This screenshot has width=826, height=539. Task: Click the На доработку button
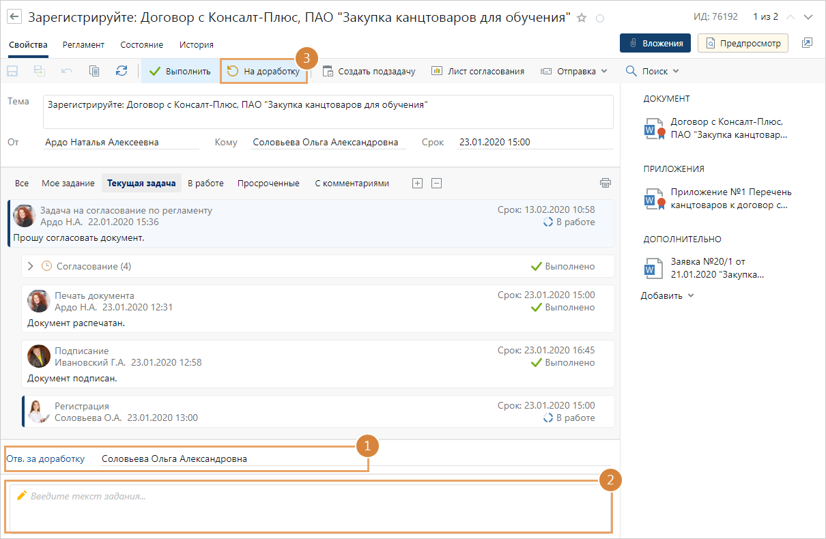click(264, 71)
